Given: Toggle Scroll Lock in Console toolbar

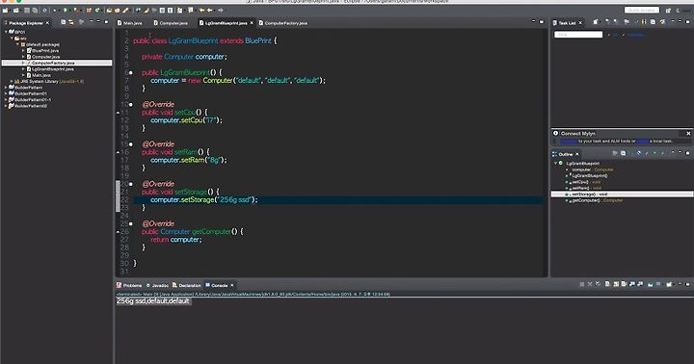Looking at the screenshot, I should click(616, 284).
